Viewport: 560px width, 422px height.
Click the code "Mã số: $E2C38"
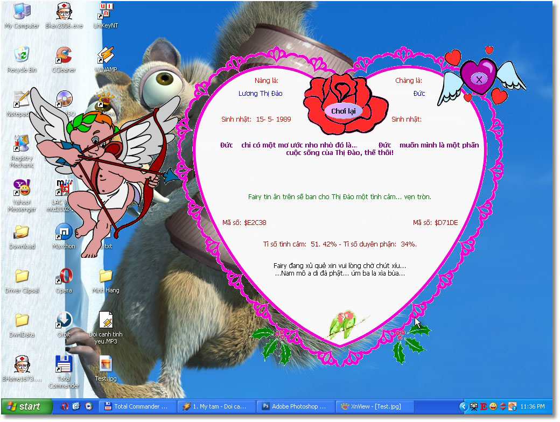pyautogui.click(x=244, y=223)
